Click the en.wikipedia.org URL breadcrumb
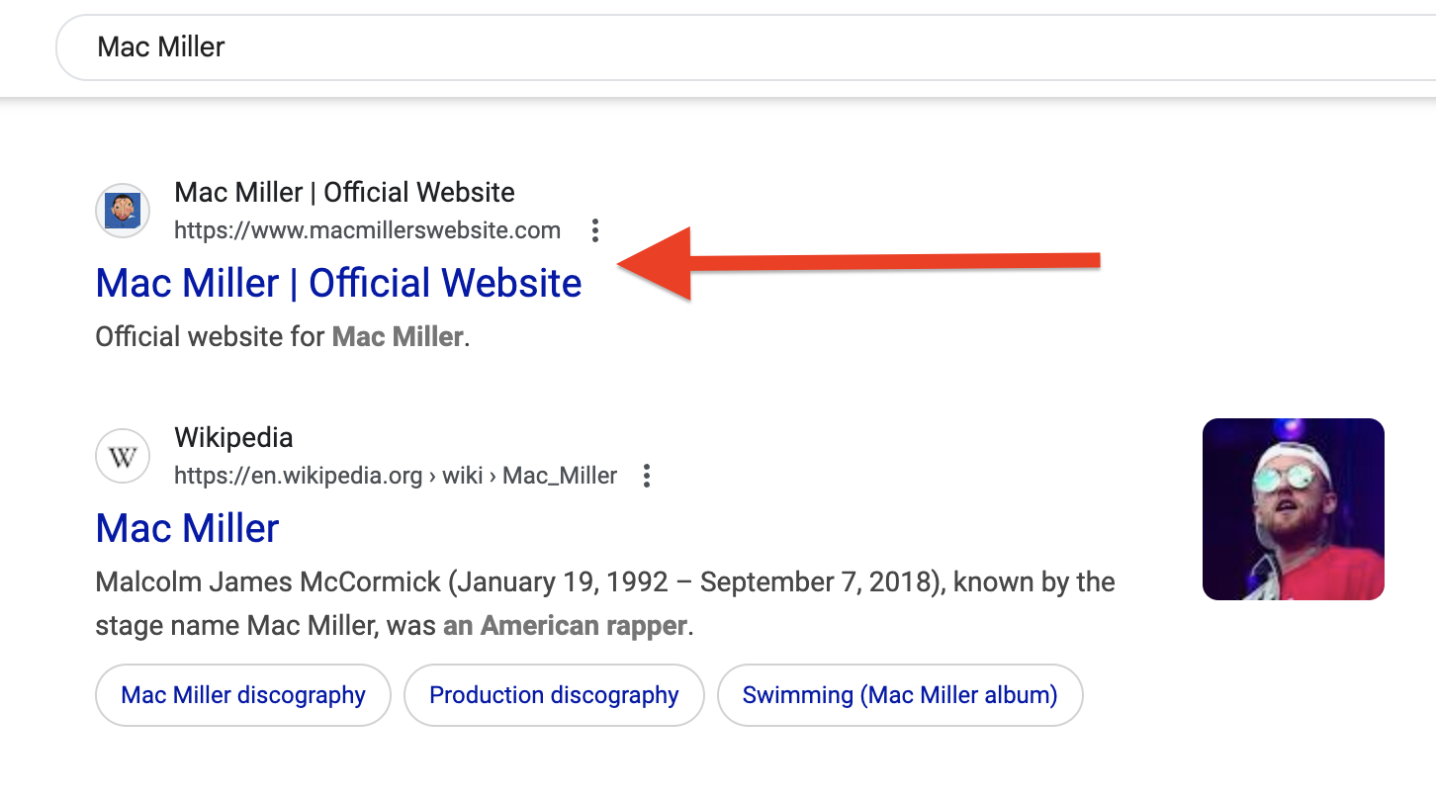 (x=396, y=476)
